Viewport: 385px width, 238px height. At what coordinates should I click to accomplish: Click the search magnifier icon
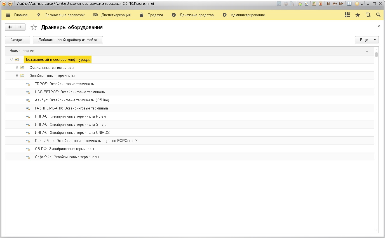[x=378, y=15]
